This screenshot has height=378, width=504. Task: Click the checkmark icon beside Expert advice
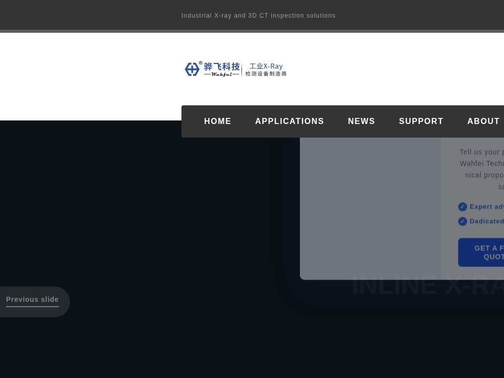pyautogui.click(x=463, y=207)
